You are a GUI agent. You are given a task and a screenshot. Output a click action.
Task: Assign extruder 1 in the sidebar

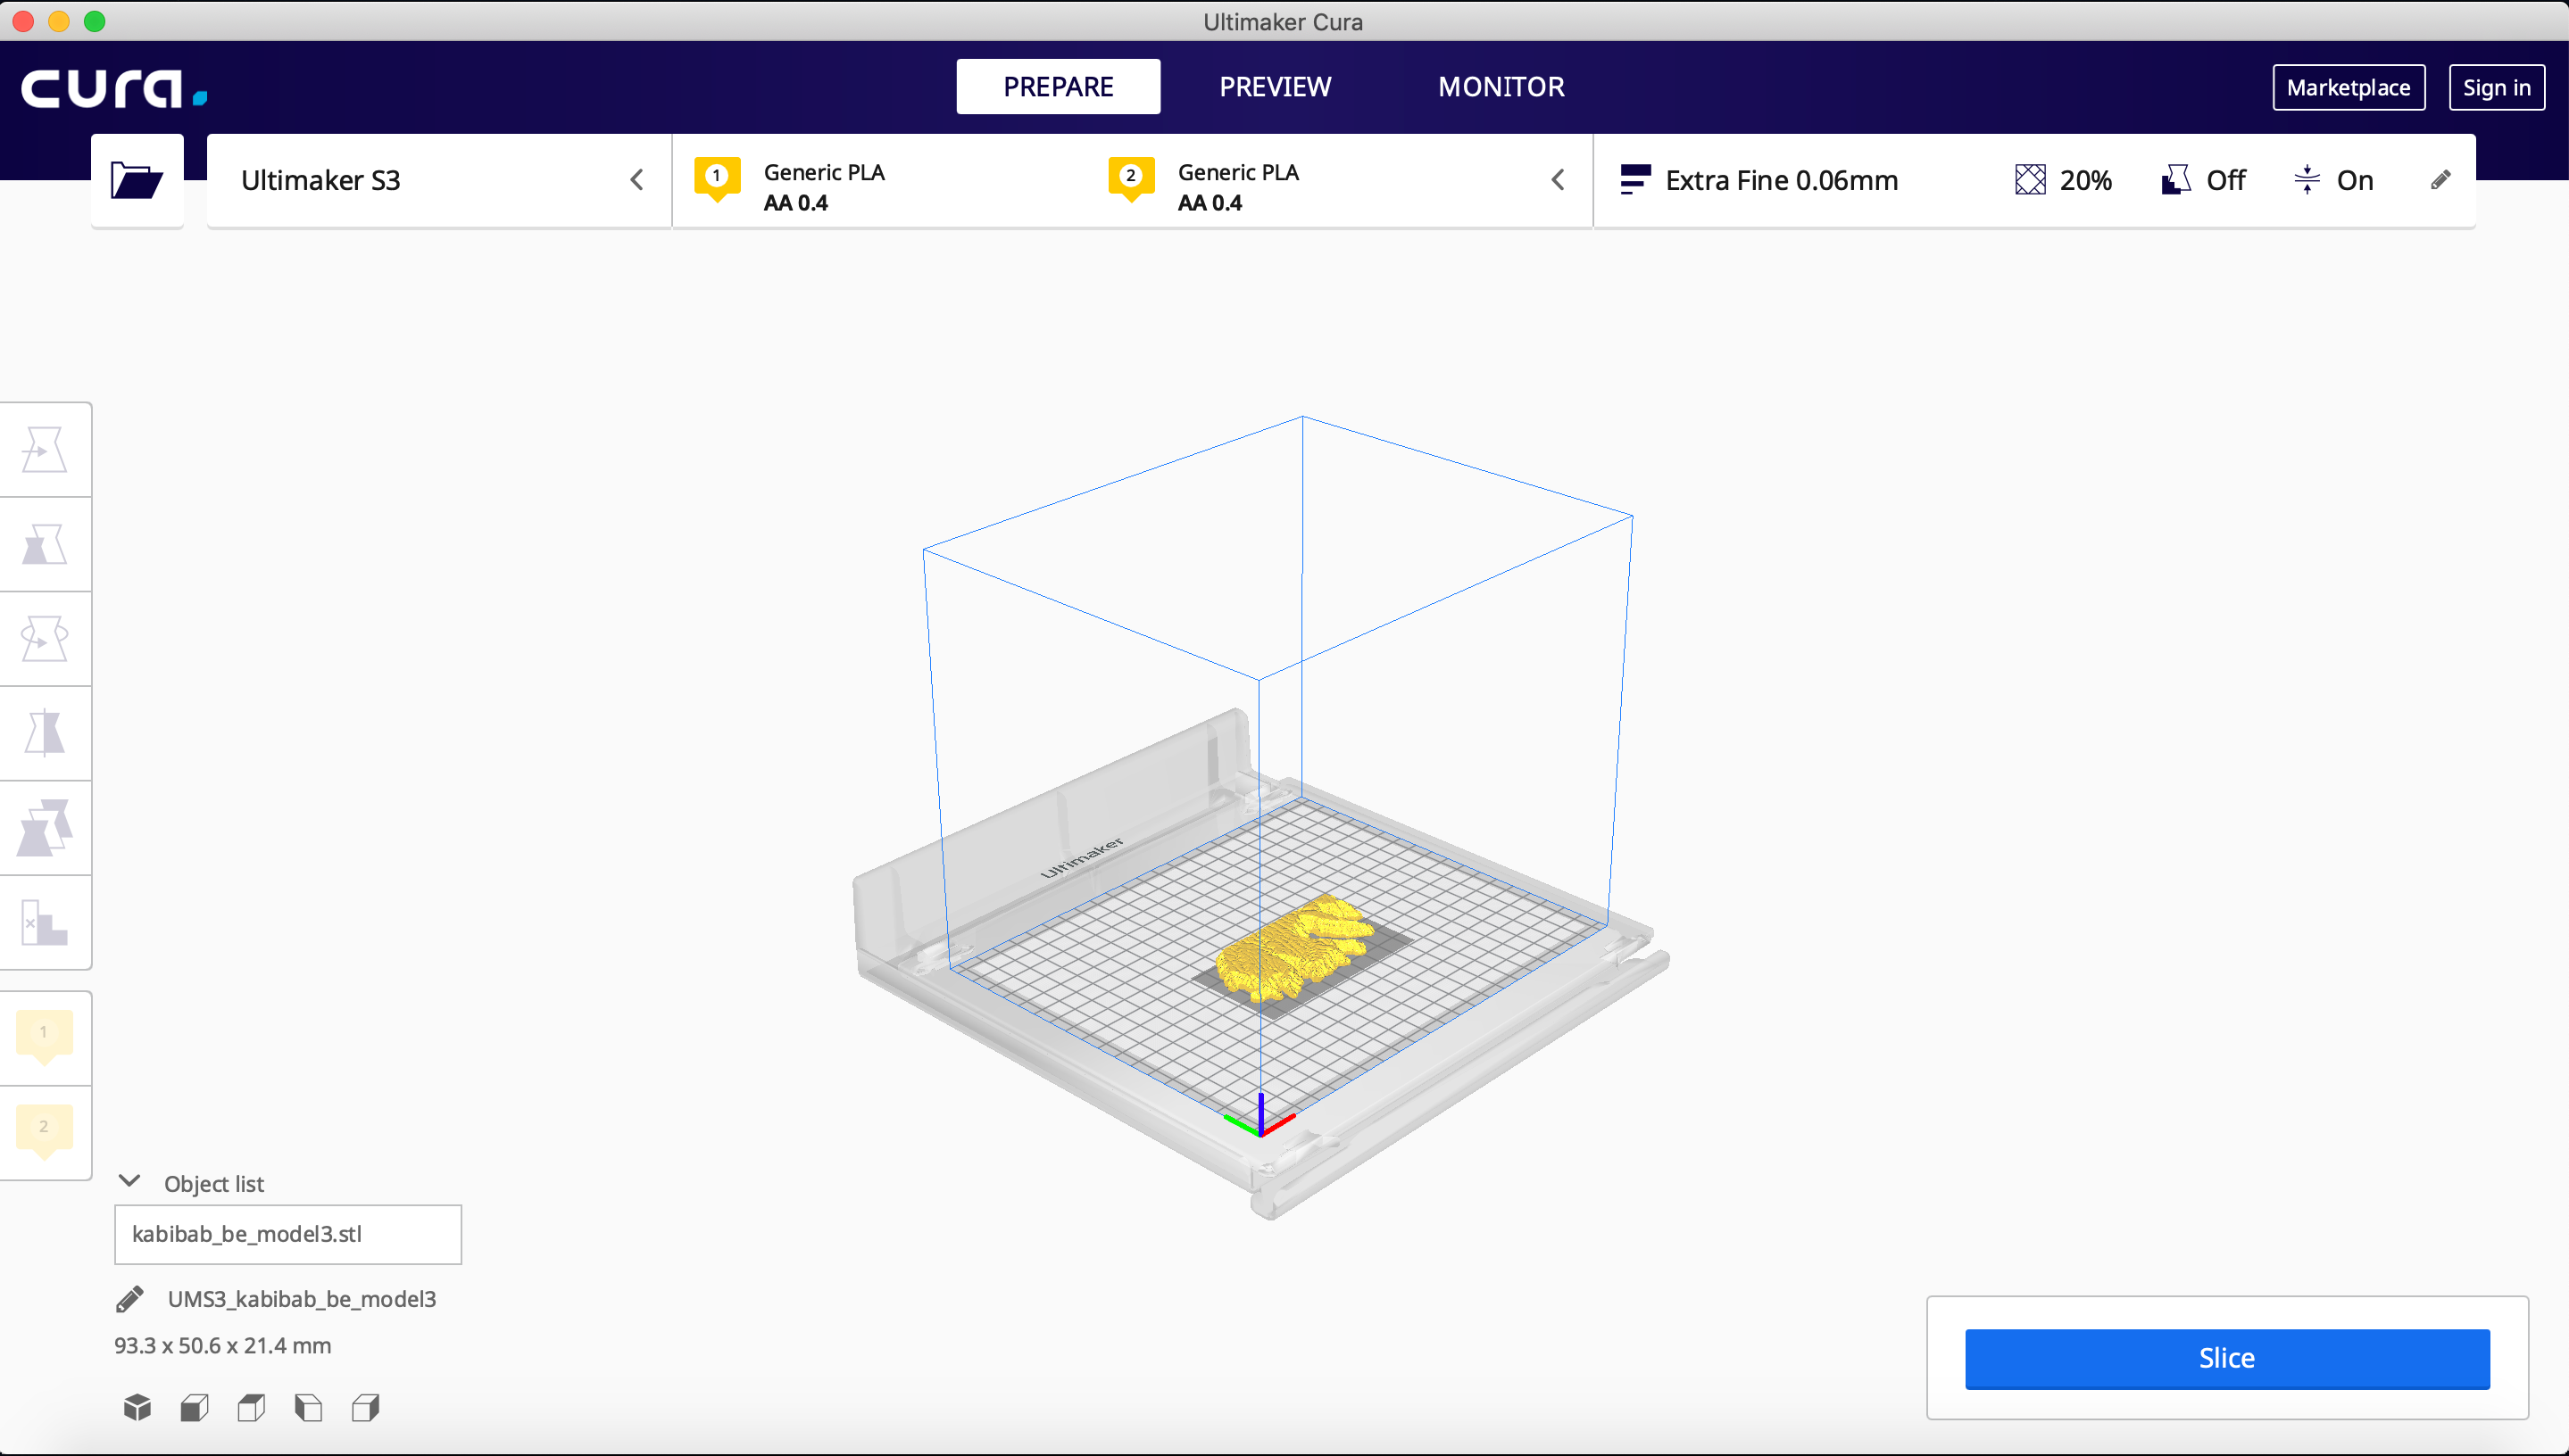click(x=44, y=1037)
